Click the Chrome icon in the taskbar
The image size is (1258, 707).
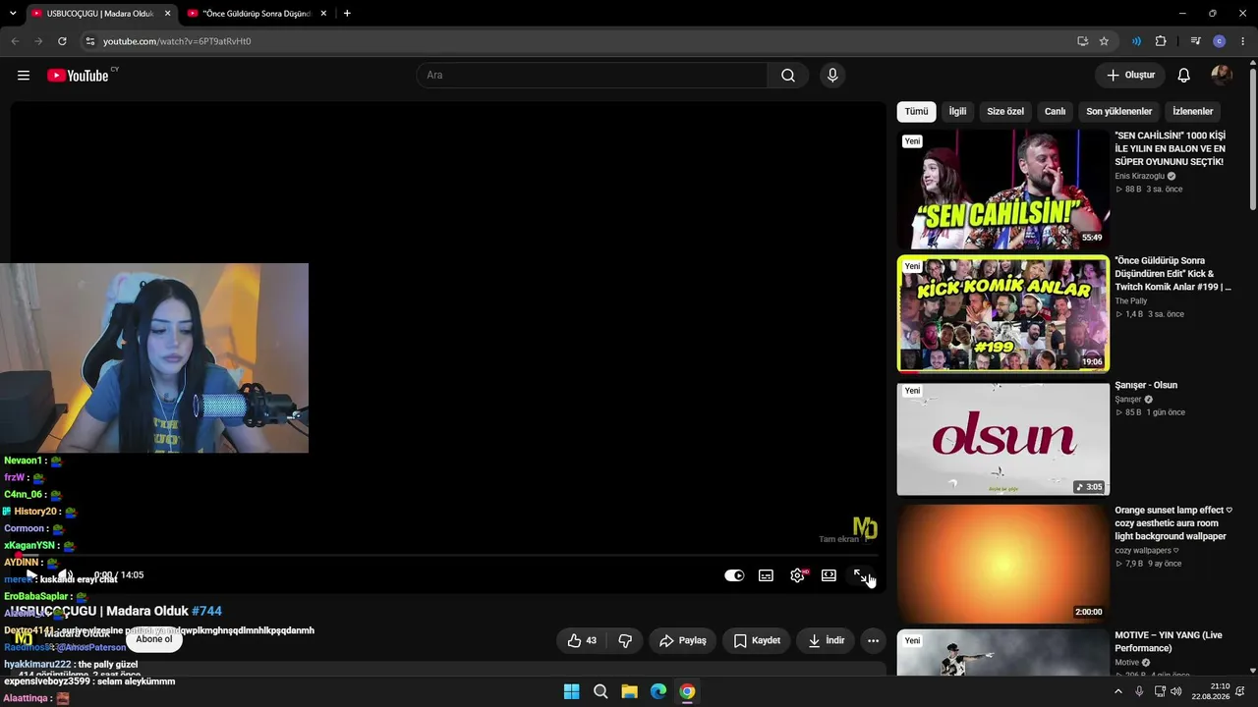coord(687,691)
